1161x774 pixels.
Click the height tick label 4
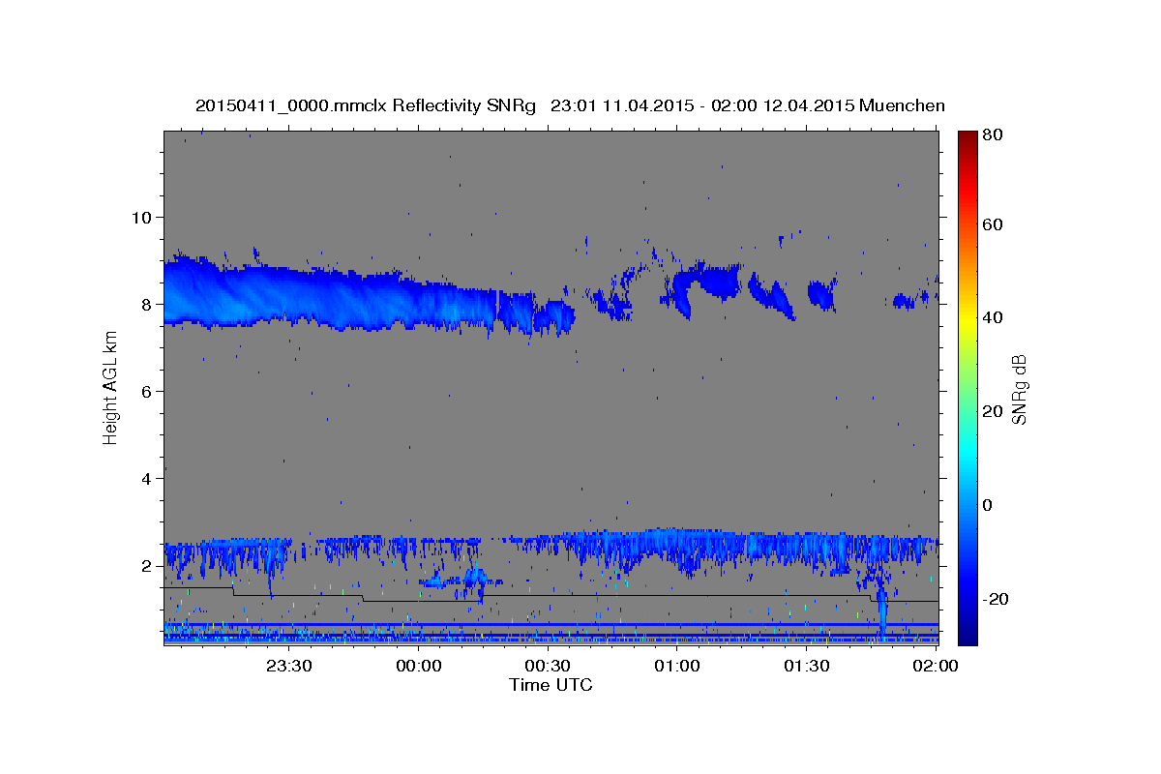point(147,479)
